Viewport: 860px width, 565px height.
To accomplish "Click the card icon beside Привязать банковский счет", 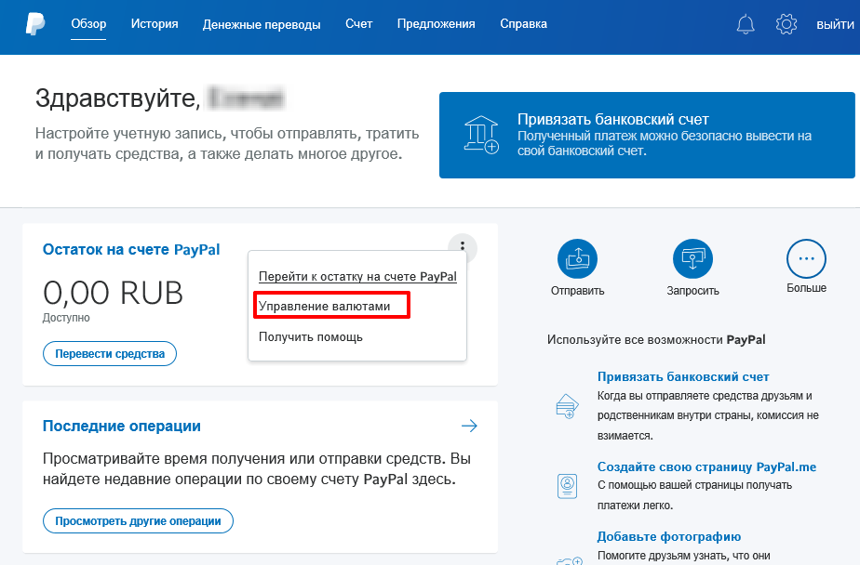I will [x=567, y=406].
